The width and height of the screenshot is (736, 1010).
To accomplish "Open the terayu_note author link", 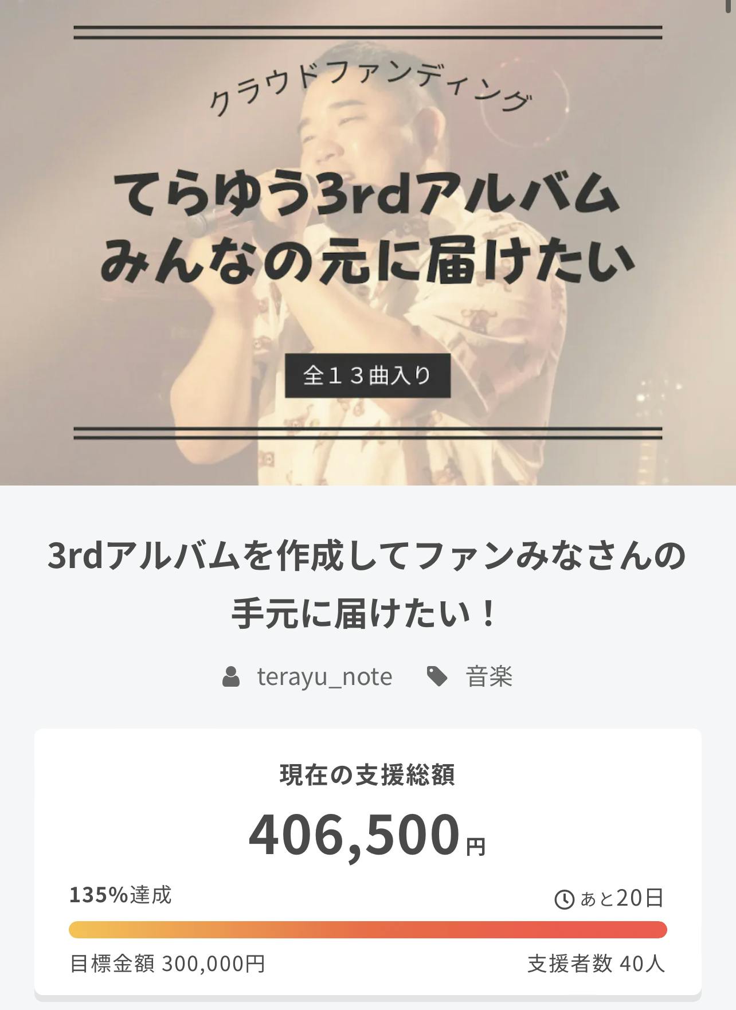I will click(324, 677).
